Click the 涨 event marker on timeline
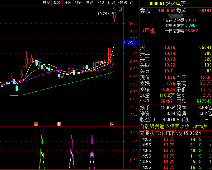 tap(111, 124)
